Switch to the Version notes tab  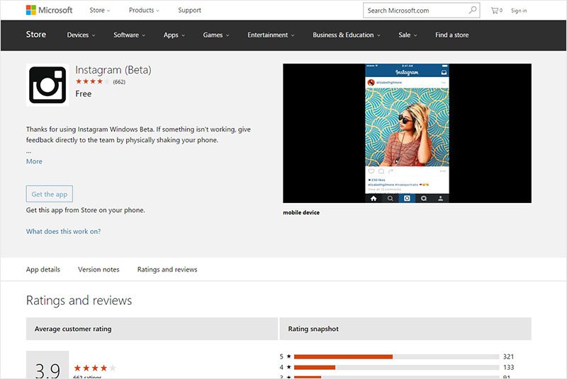[99, 269]
